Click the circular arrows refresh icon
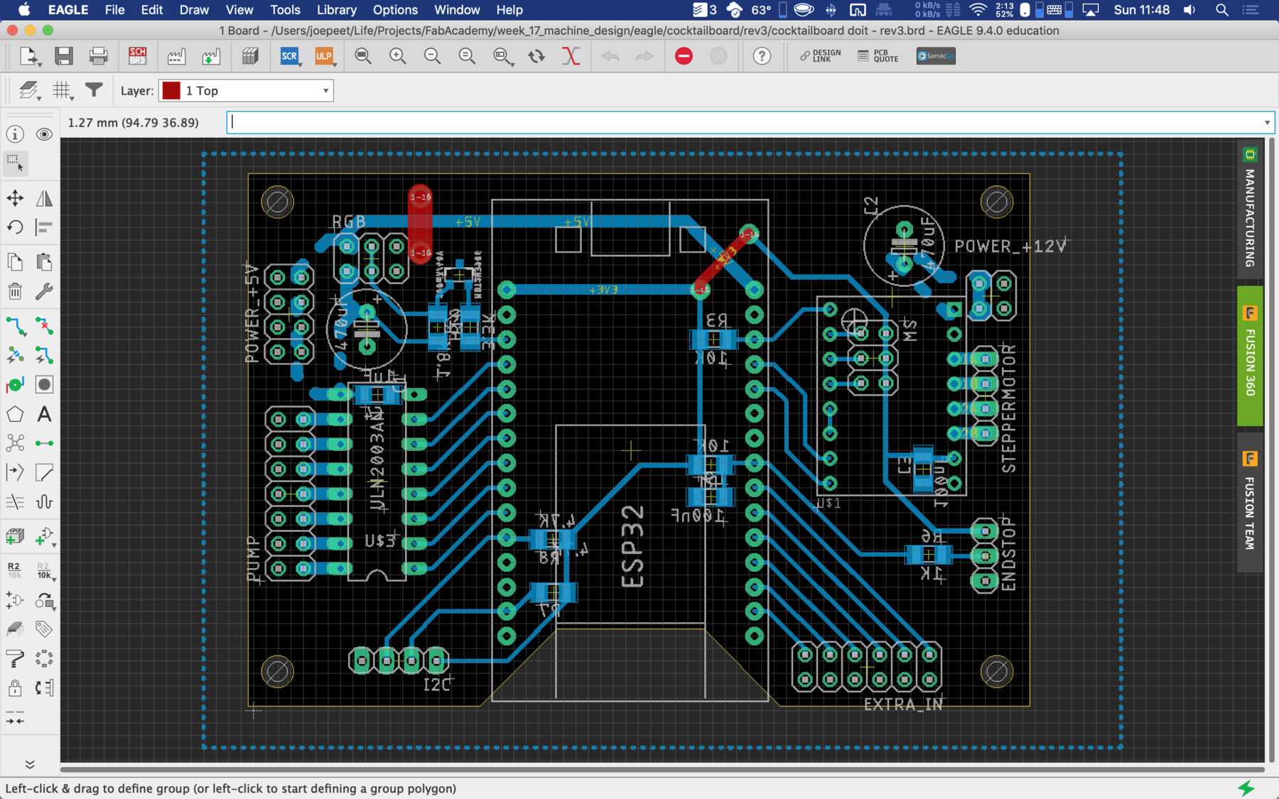1279x799 pixels. coord(536,56)
